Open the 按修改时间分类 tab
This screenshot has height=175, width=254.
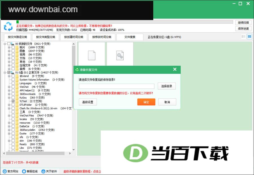102,37
